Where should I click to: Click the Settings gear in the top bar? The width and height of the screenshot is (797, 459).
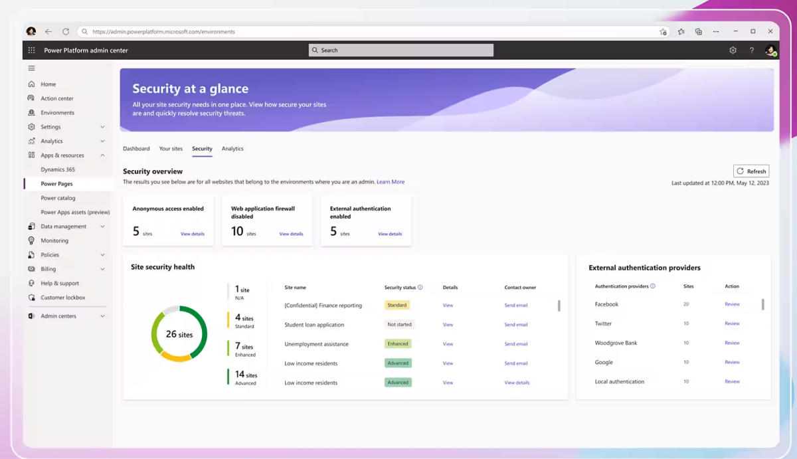tap(732, 50)
